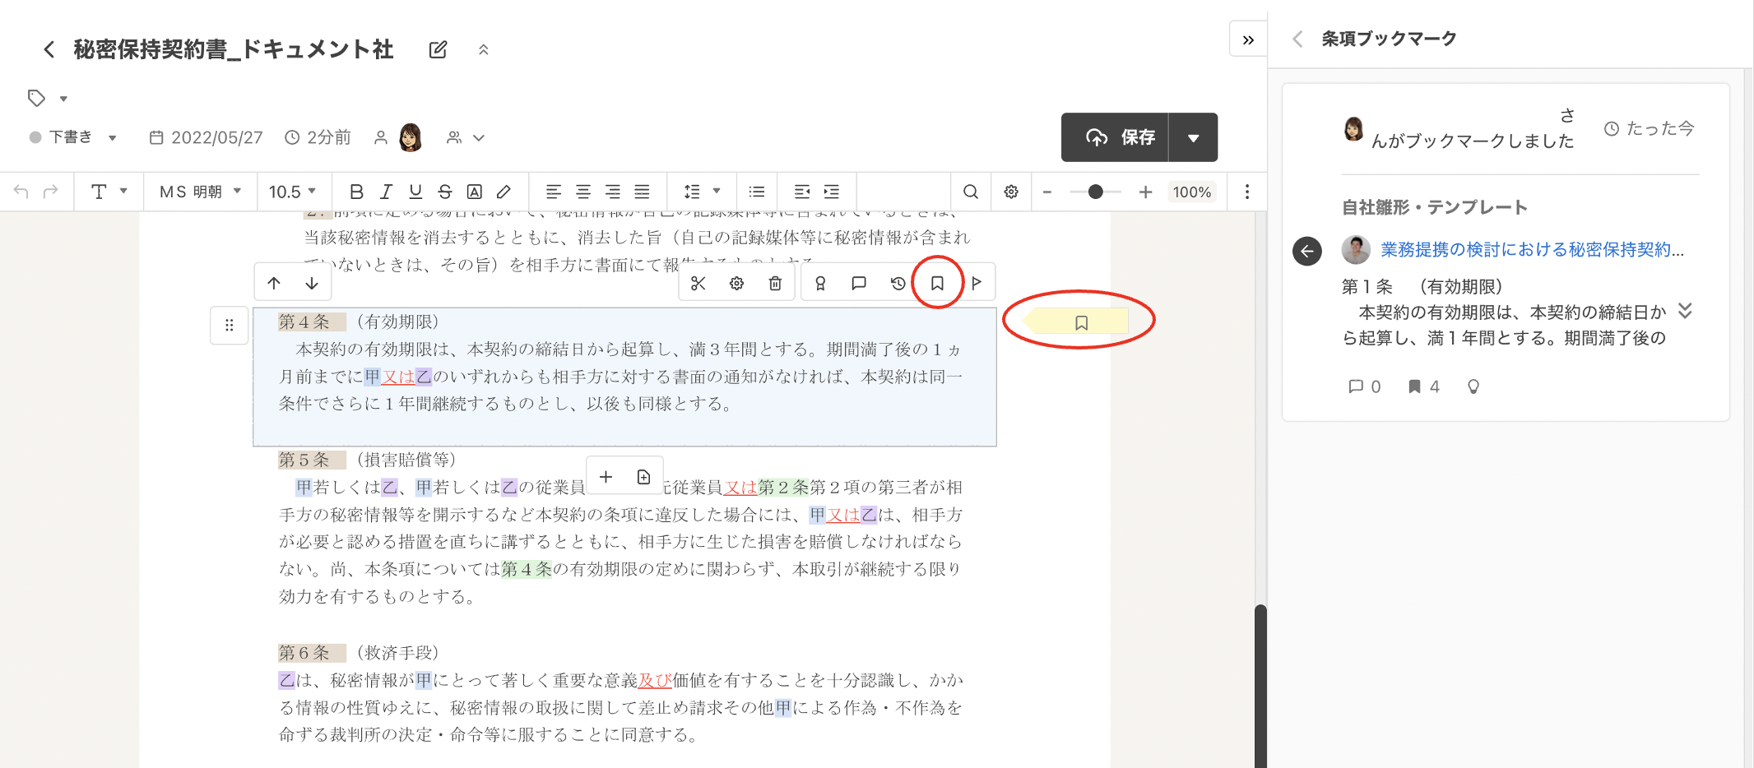Viewport: 1754px width, 768px height.
Task: Delete clause using the trash icon
Action: click(775, 283)
